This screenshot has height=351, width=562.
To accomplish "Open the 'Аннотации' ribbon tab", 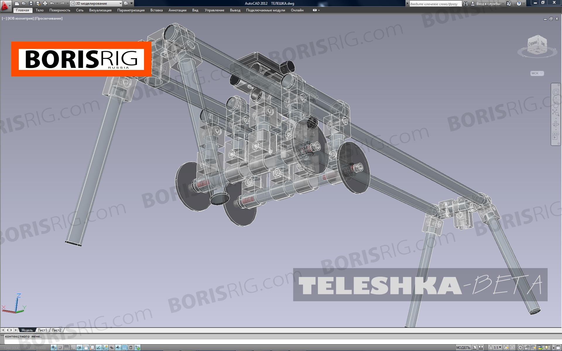I will click(177, 10).
